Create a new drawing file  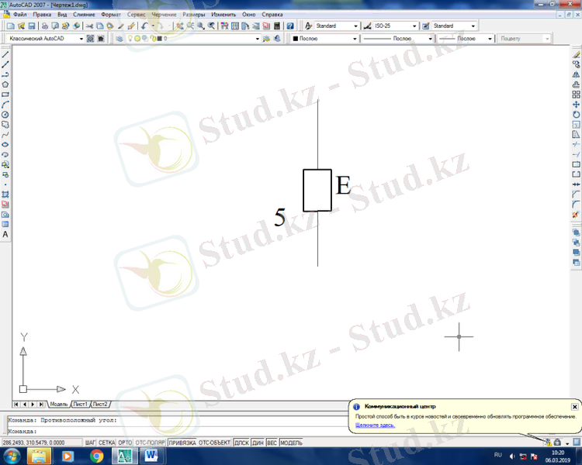pos(11,26)
